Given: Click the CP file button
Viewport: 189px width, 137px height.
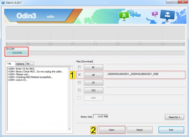Looking at the screenshot, I should [94, 83].
